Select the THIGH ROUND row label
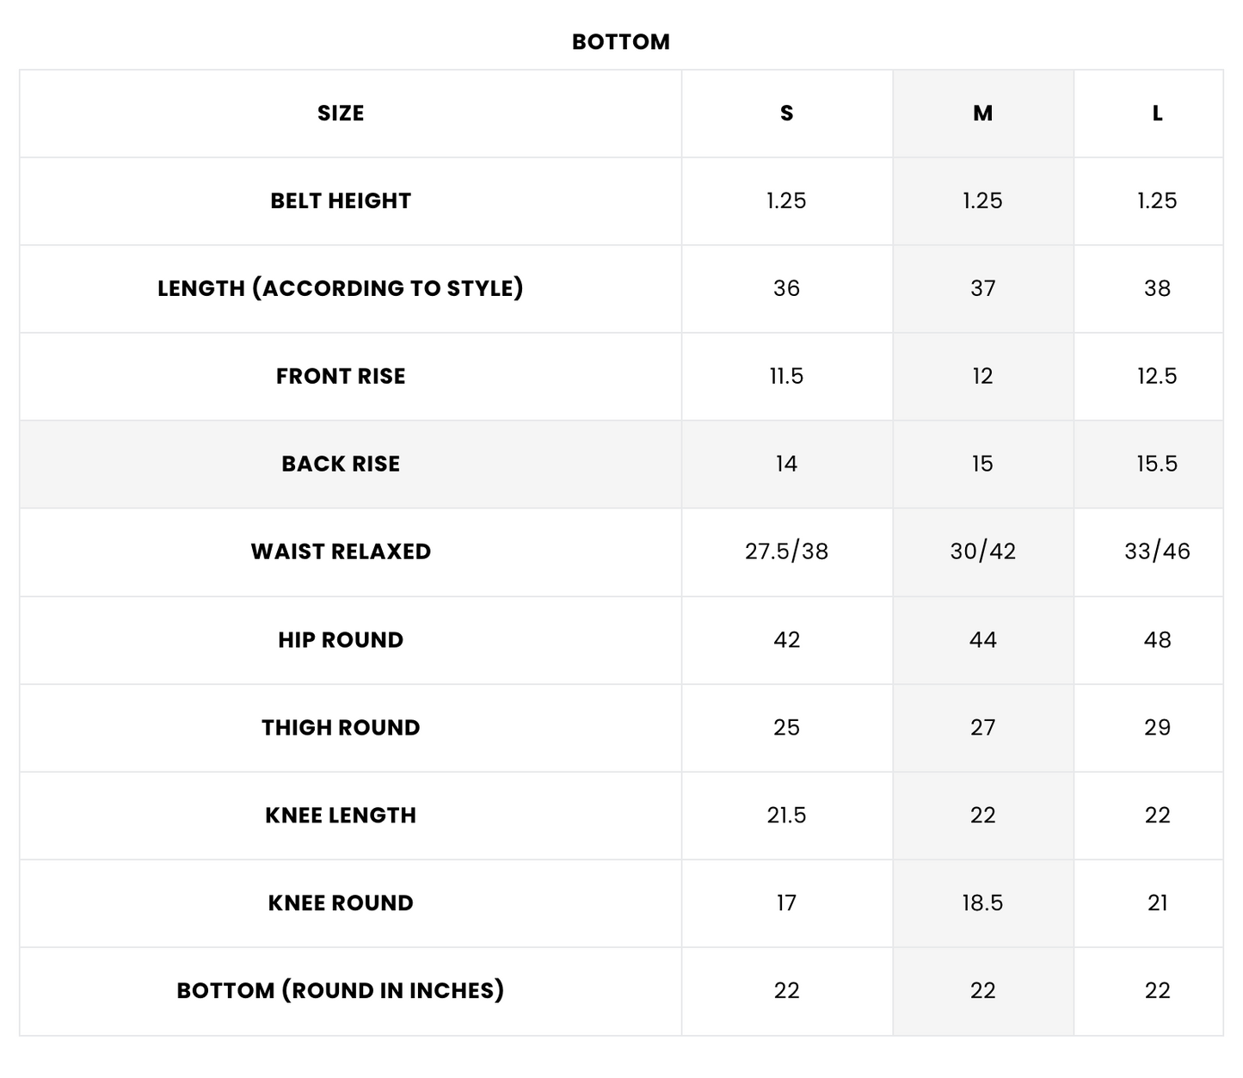 click(341, 728)
